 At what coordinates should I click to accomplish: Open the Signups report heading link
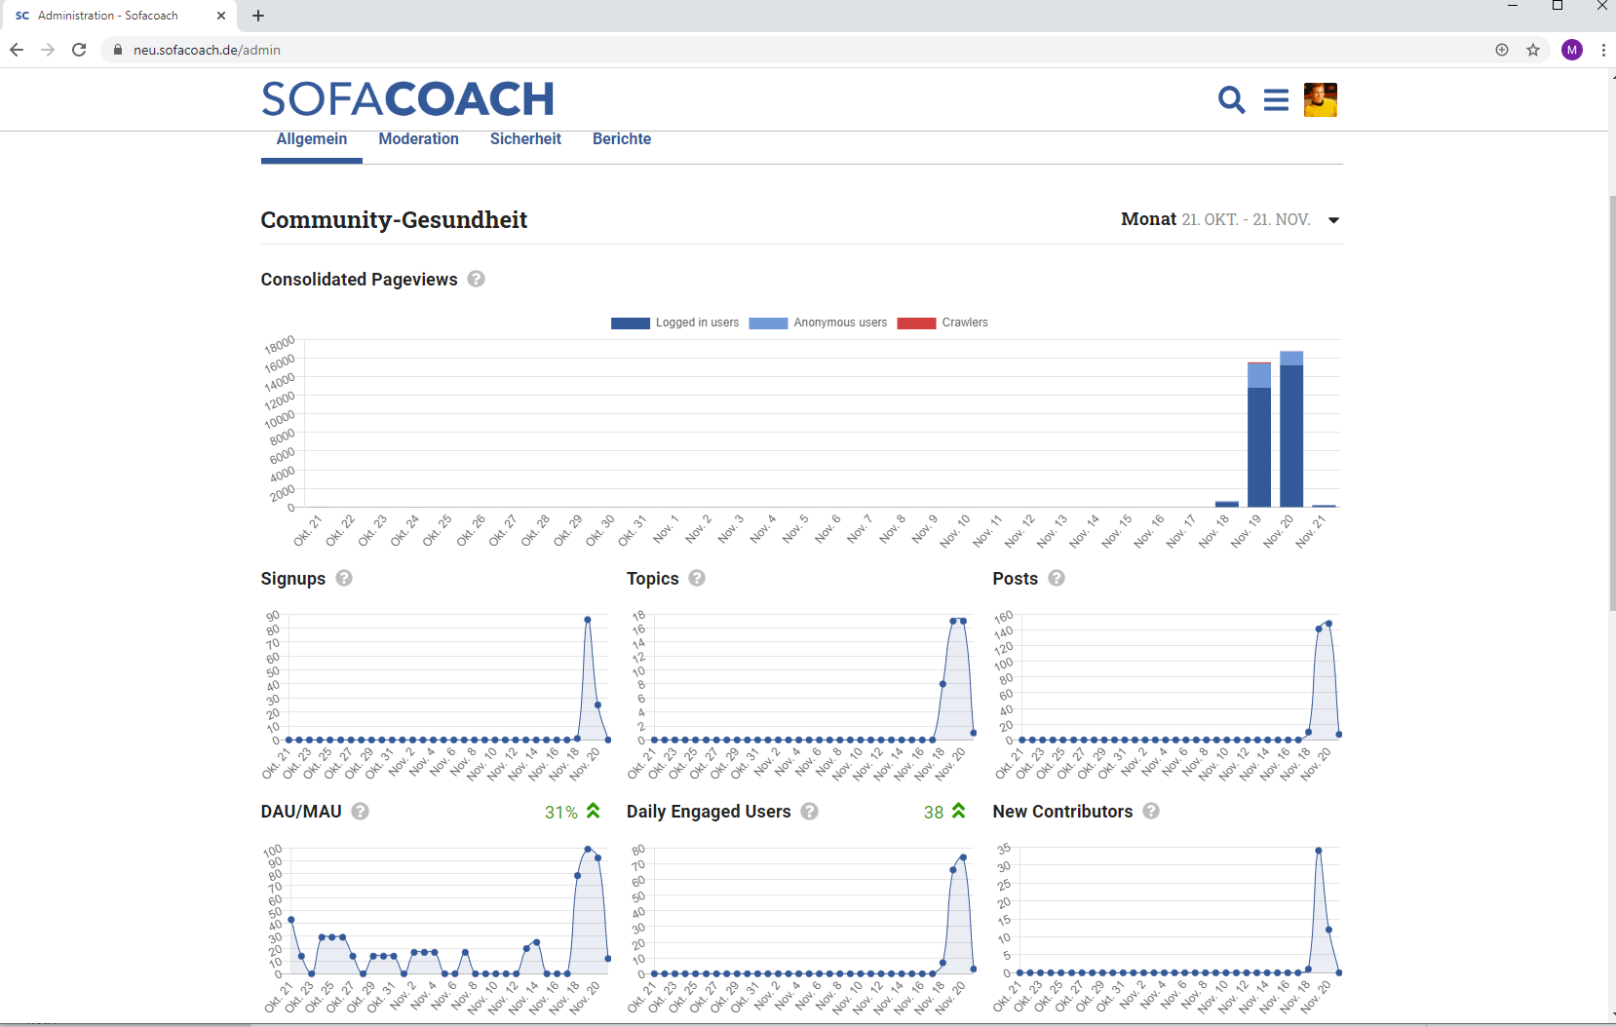tap(293, 579)
